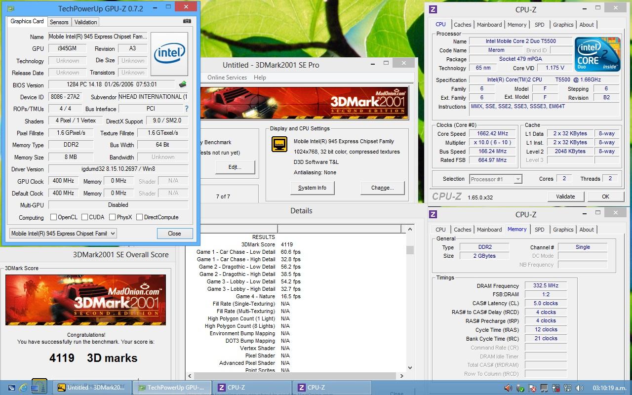Click the Memory Size field showing 2 GBytes
The height and width of the screenshot is (395, 632).
point(483,256)
